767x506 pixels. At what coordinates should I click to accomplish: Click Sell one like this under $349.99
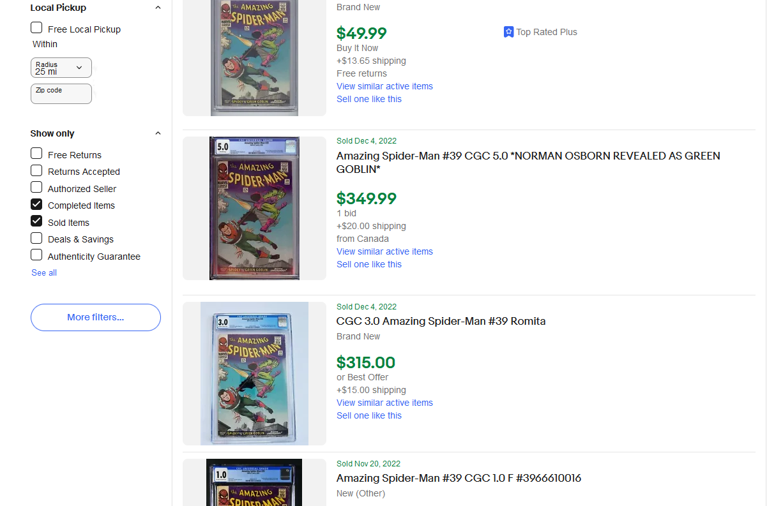point(369,264)
